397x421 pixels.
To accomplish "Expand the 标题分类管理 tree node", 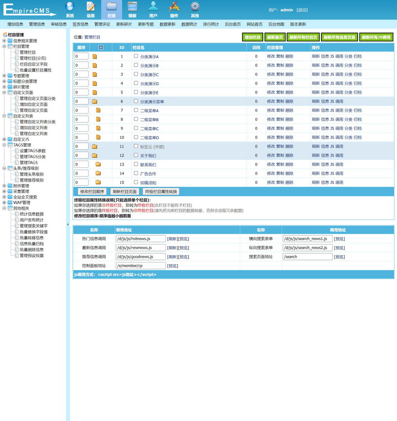I will point(4,82).
